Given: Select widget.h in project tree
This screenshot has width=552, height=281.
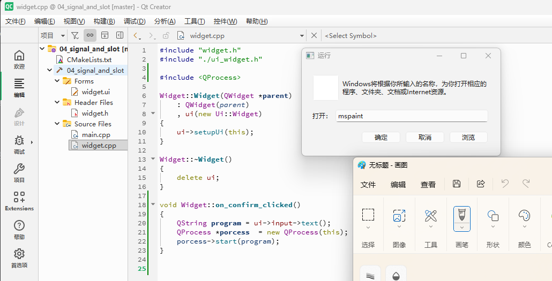Looking at the screenshot, I should [x=95, y=113].
